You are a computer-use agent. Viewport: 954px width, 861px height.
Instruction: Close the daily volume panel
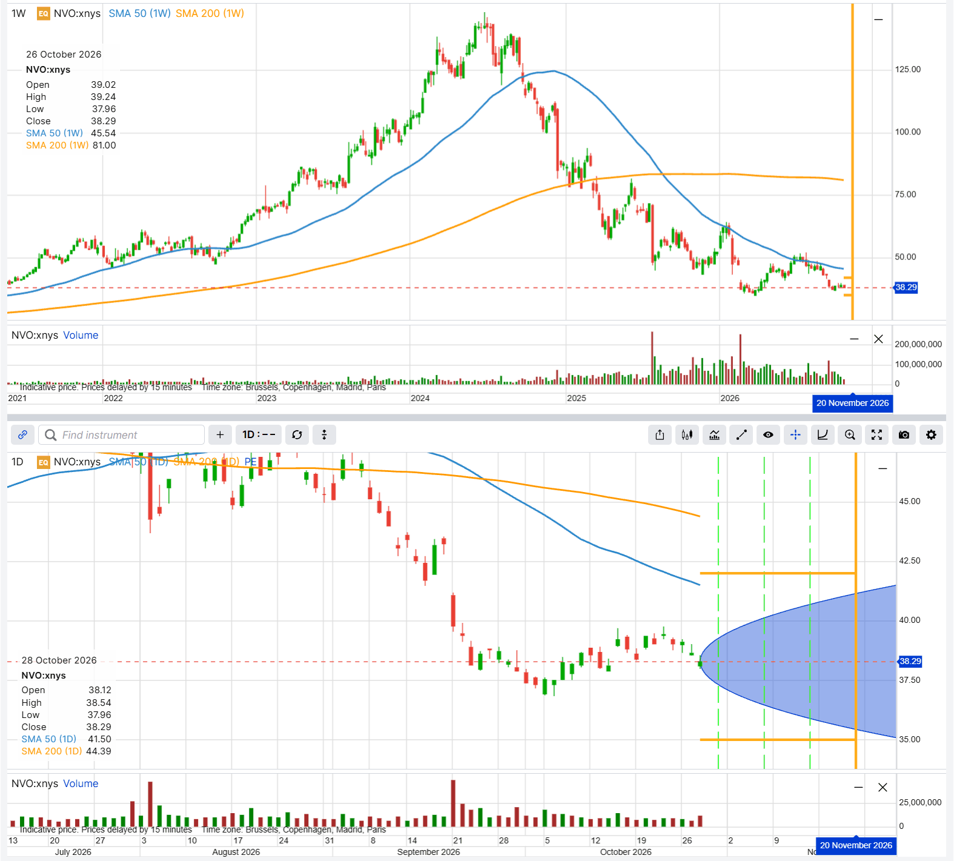point(883,787)
